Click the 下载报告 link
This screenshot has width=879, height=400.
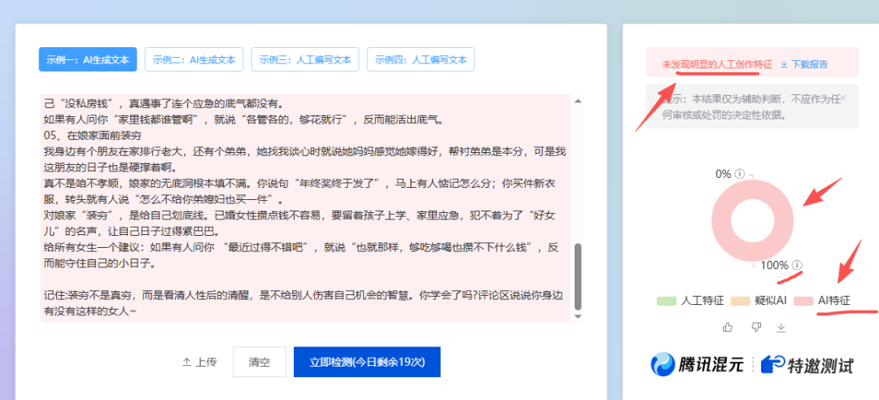pos(804,64)
